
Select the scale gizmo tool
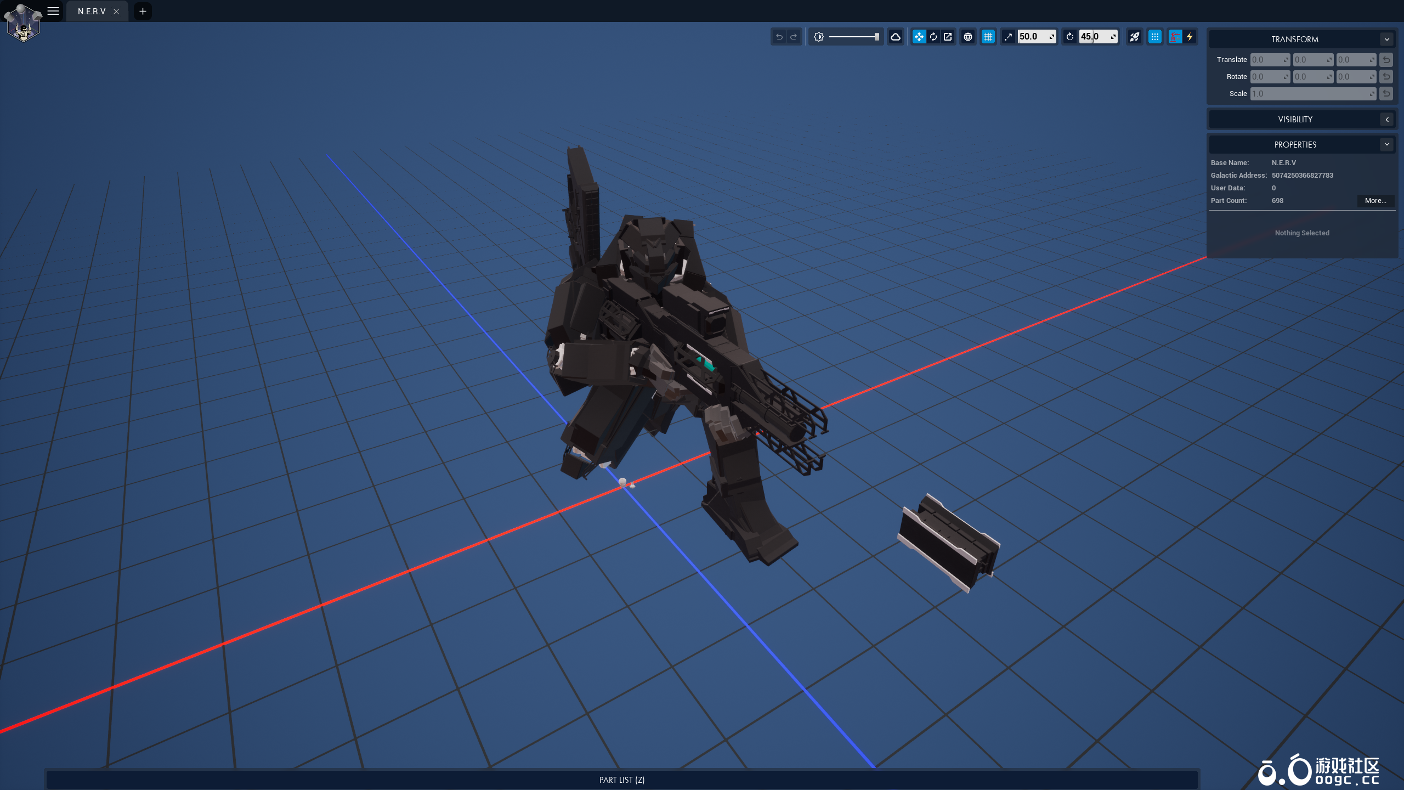(x=948, y=37)
